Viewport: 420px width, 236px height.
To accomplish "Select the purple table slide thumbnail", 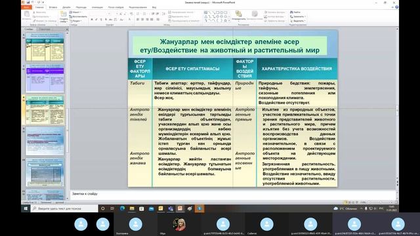I will 45,79.
